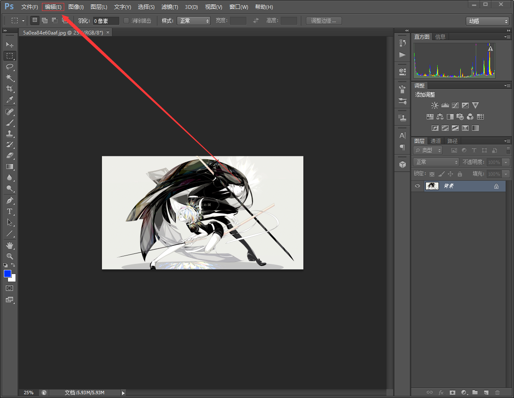This screenshot has height=398, width=514.
Task: Choose Add to Selection mode
Action: click(44, 20)
